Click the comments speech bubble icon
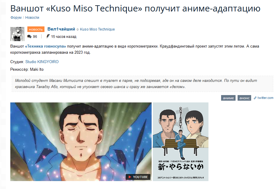This screenshot has width=280, height=189. (x=29, y=36)
